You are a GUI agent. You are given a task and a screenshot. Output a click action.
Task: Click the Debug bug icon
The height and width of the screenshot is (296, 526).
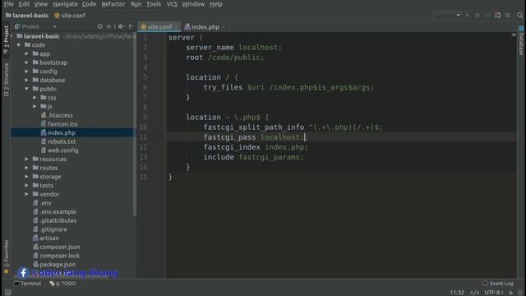click(478, 16)
